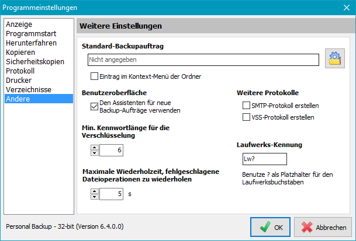Decrease the minimum Kennwortlänge value

coord(95,153)
